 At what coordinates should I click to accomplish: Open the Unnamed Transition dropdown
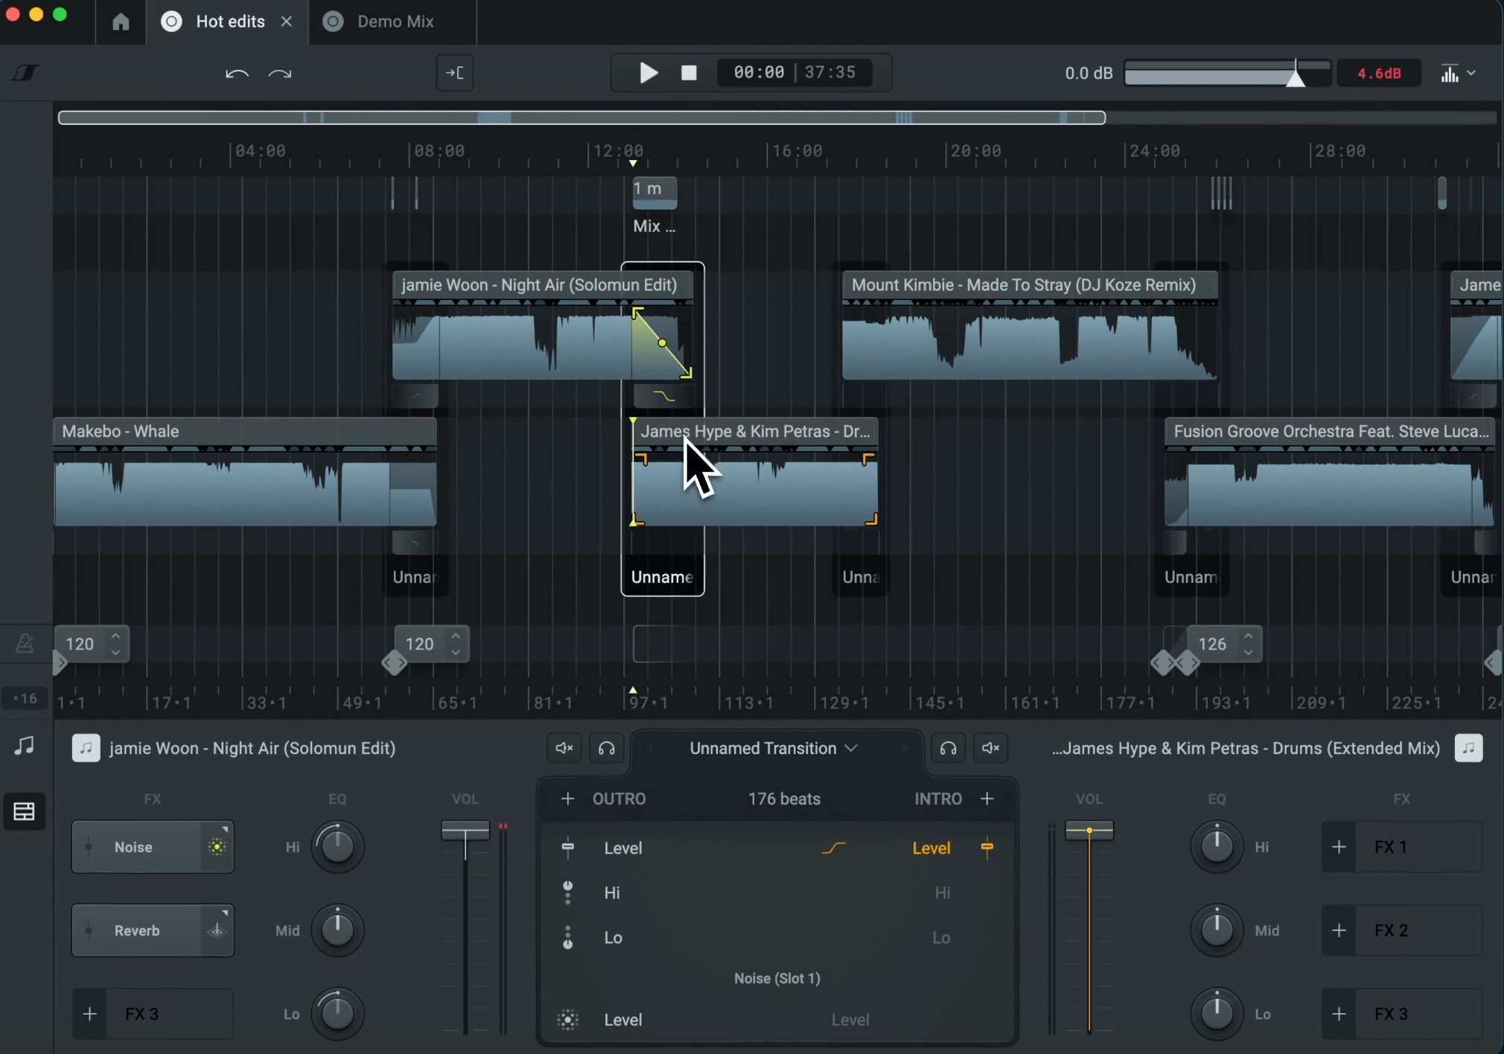(773, 748)
